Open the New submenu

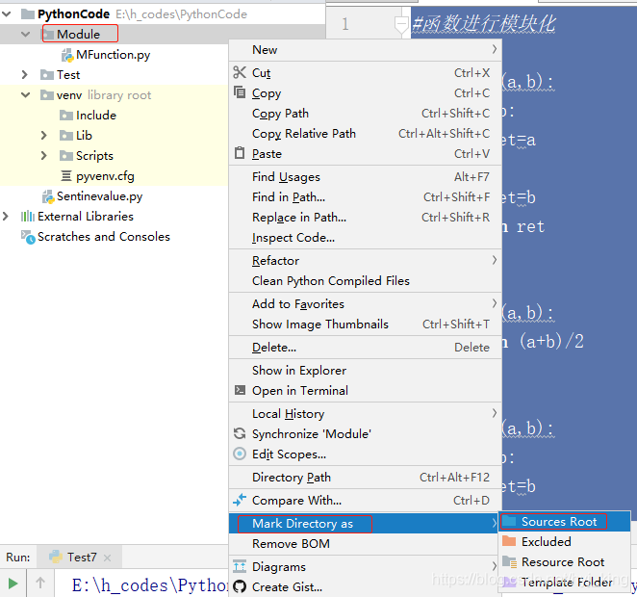tap(366, 49)
